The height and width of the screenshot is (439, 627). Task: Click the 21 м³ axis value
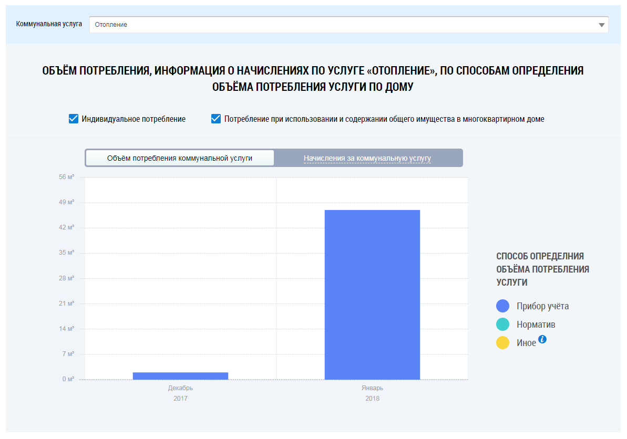click(66, 303)
